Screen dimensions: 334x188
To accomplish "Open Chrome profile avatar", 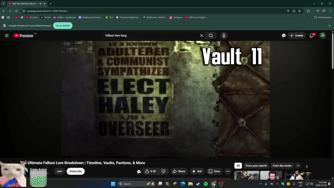I will [x=324, y=11].
